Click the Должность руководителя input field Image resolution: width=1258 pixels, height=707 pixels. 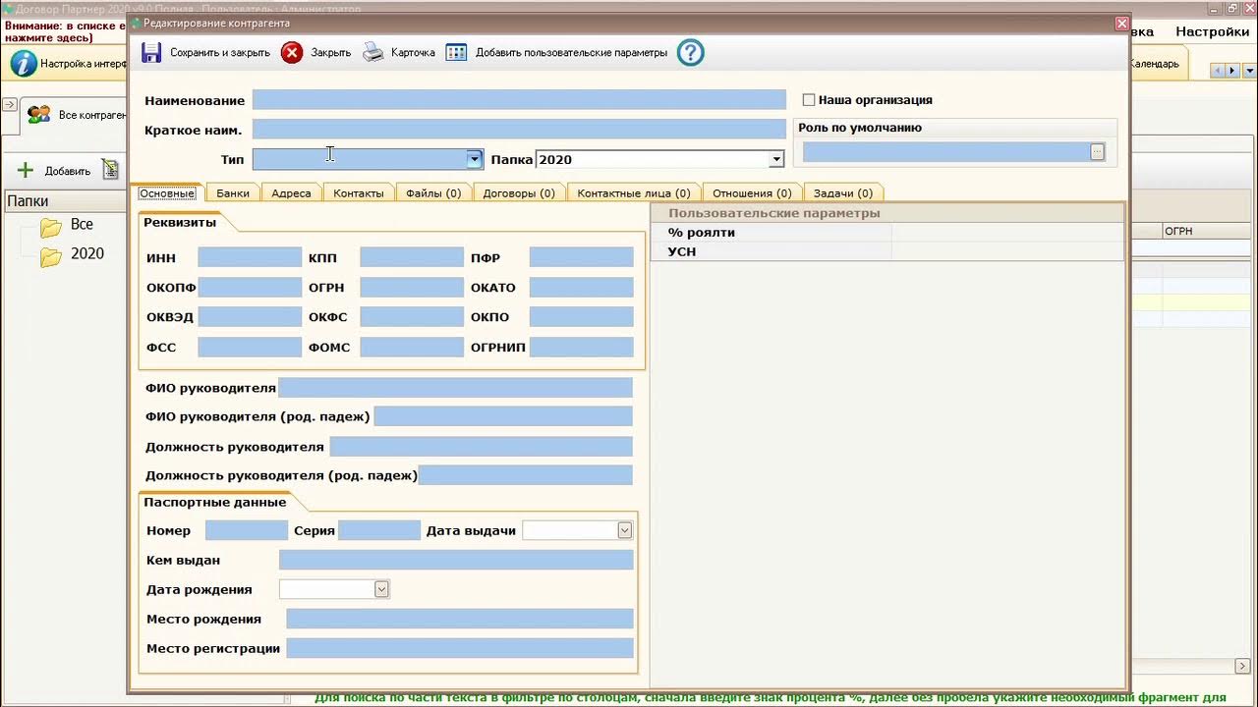[481, 447]
